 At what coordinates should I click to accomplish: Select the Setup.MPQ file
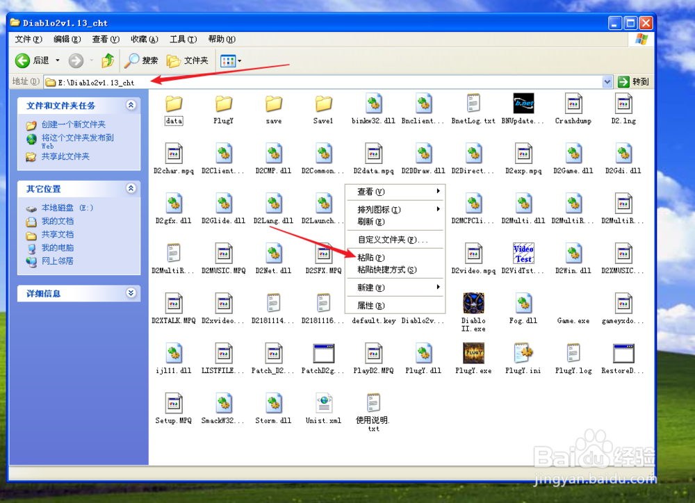pos(174,409)
